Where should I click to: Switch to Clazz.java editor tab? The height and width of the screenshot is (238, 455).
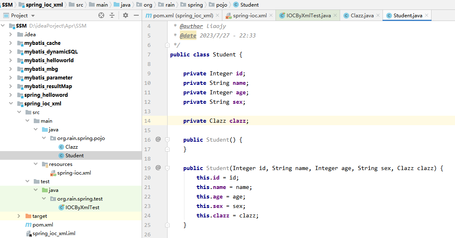362,15
